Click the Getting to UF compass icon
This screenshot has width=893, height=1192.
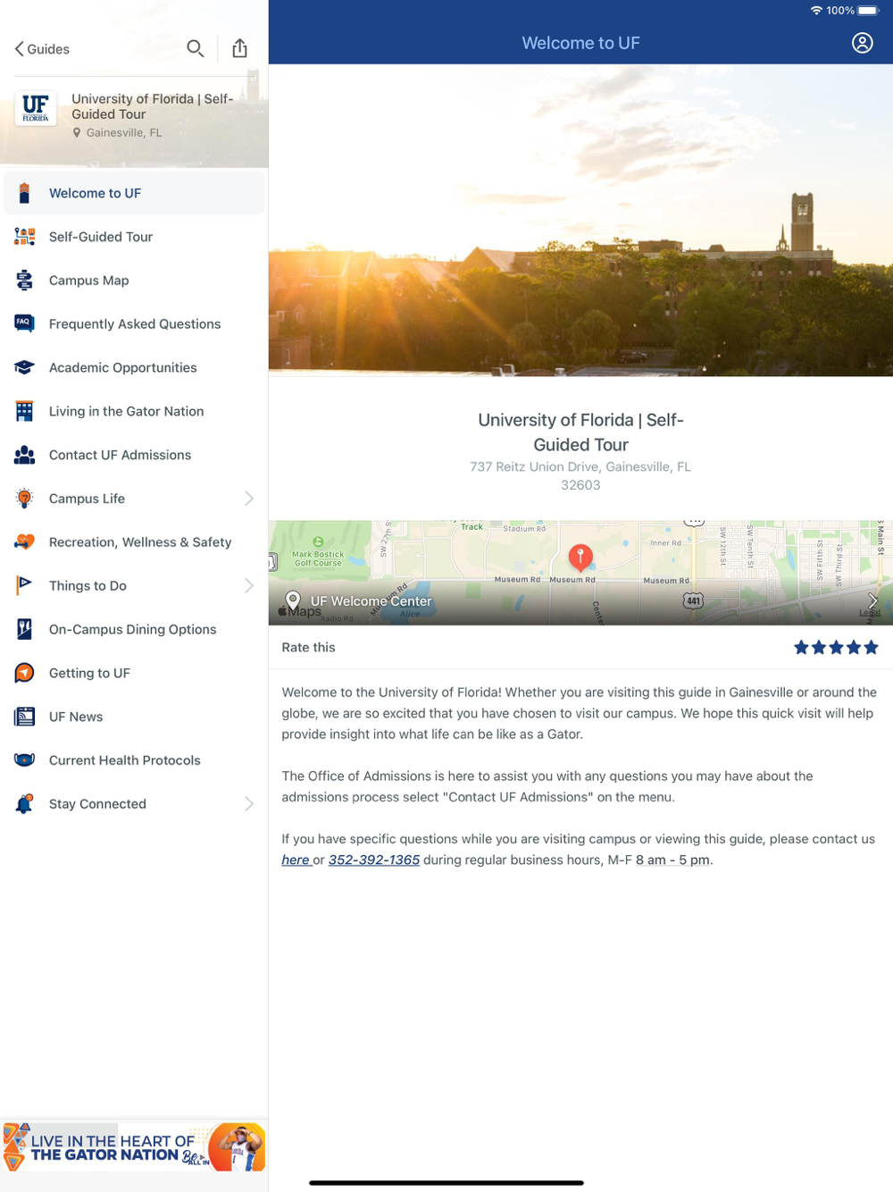click(24, 673)
